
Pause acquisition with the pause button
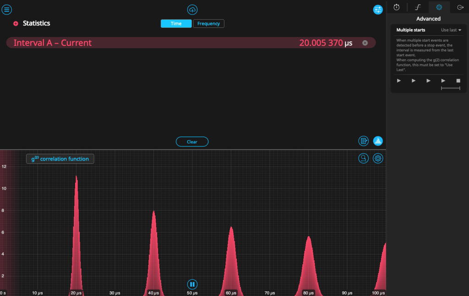tap(192, 284)
